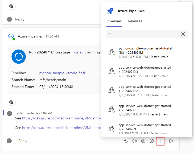Click 'Run 20240711.1 on stage' card heading
Image resolution: width=194 pixels, height=154 pixels.
click(49, 52)
